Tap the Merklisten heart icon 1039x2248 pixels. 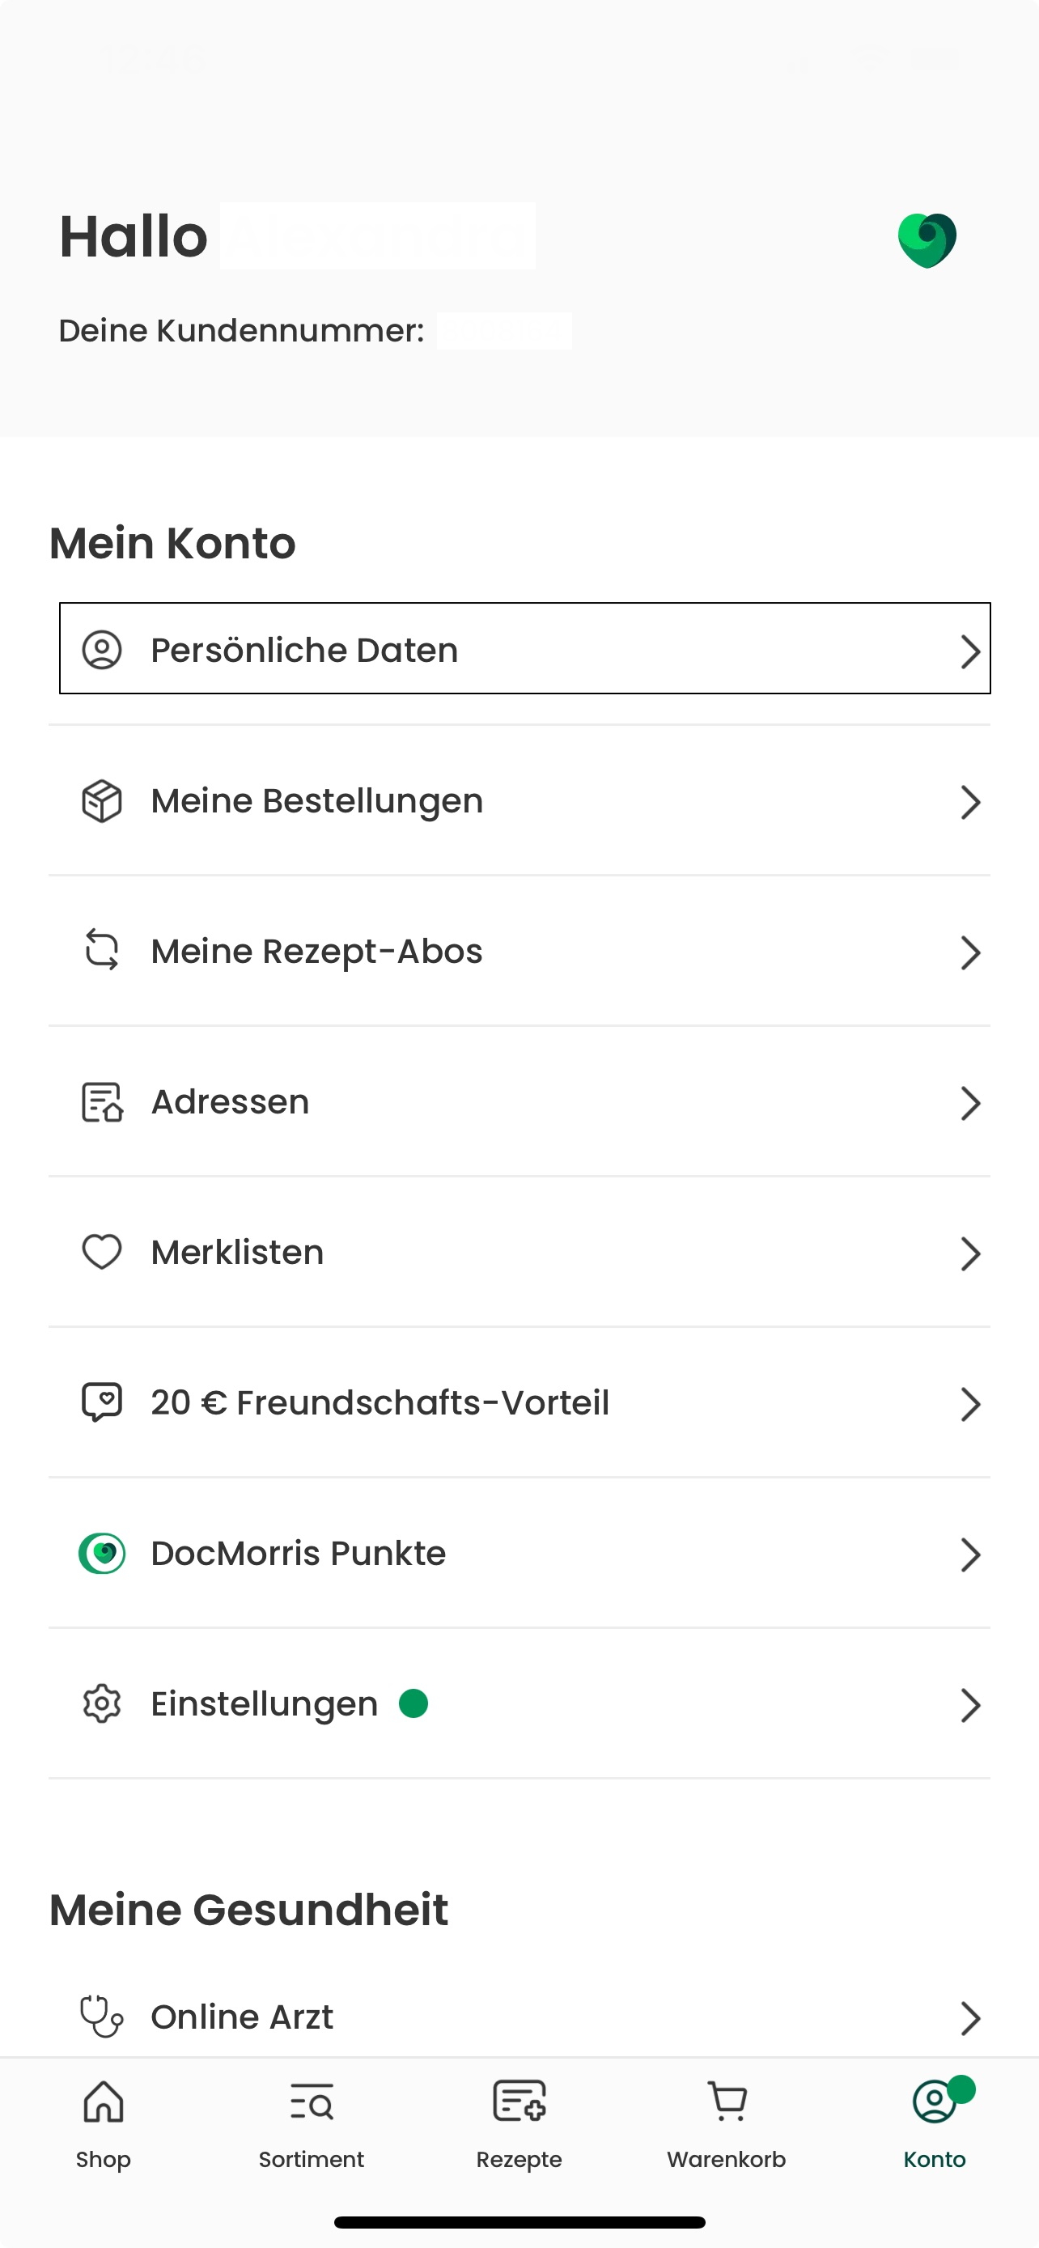point(102,1253)
